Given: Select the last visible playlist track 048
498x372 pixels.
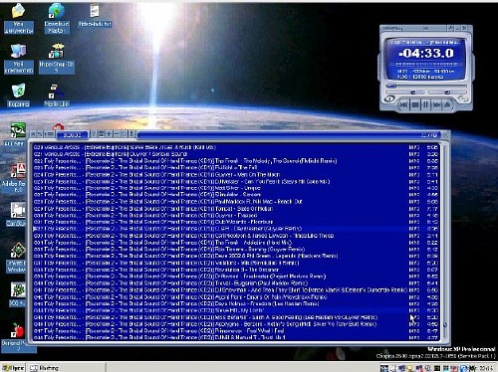Looking at the screenshot, I should pos(236,337).
